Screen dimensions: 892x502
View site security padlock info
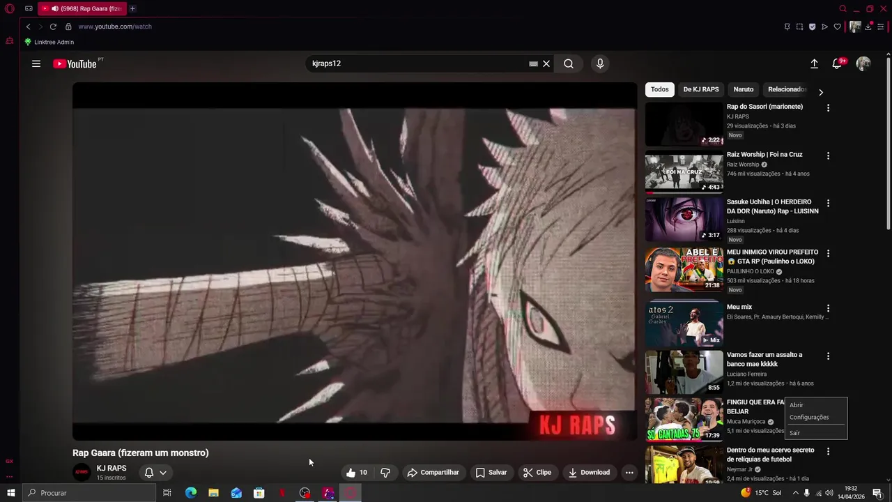click(x=68, y=26)
